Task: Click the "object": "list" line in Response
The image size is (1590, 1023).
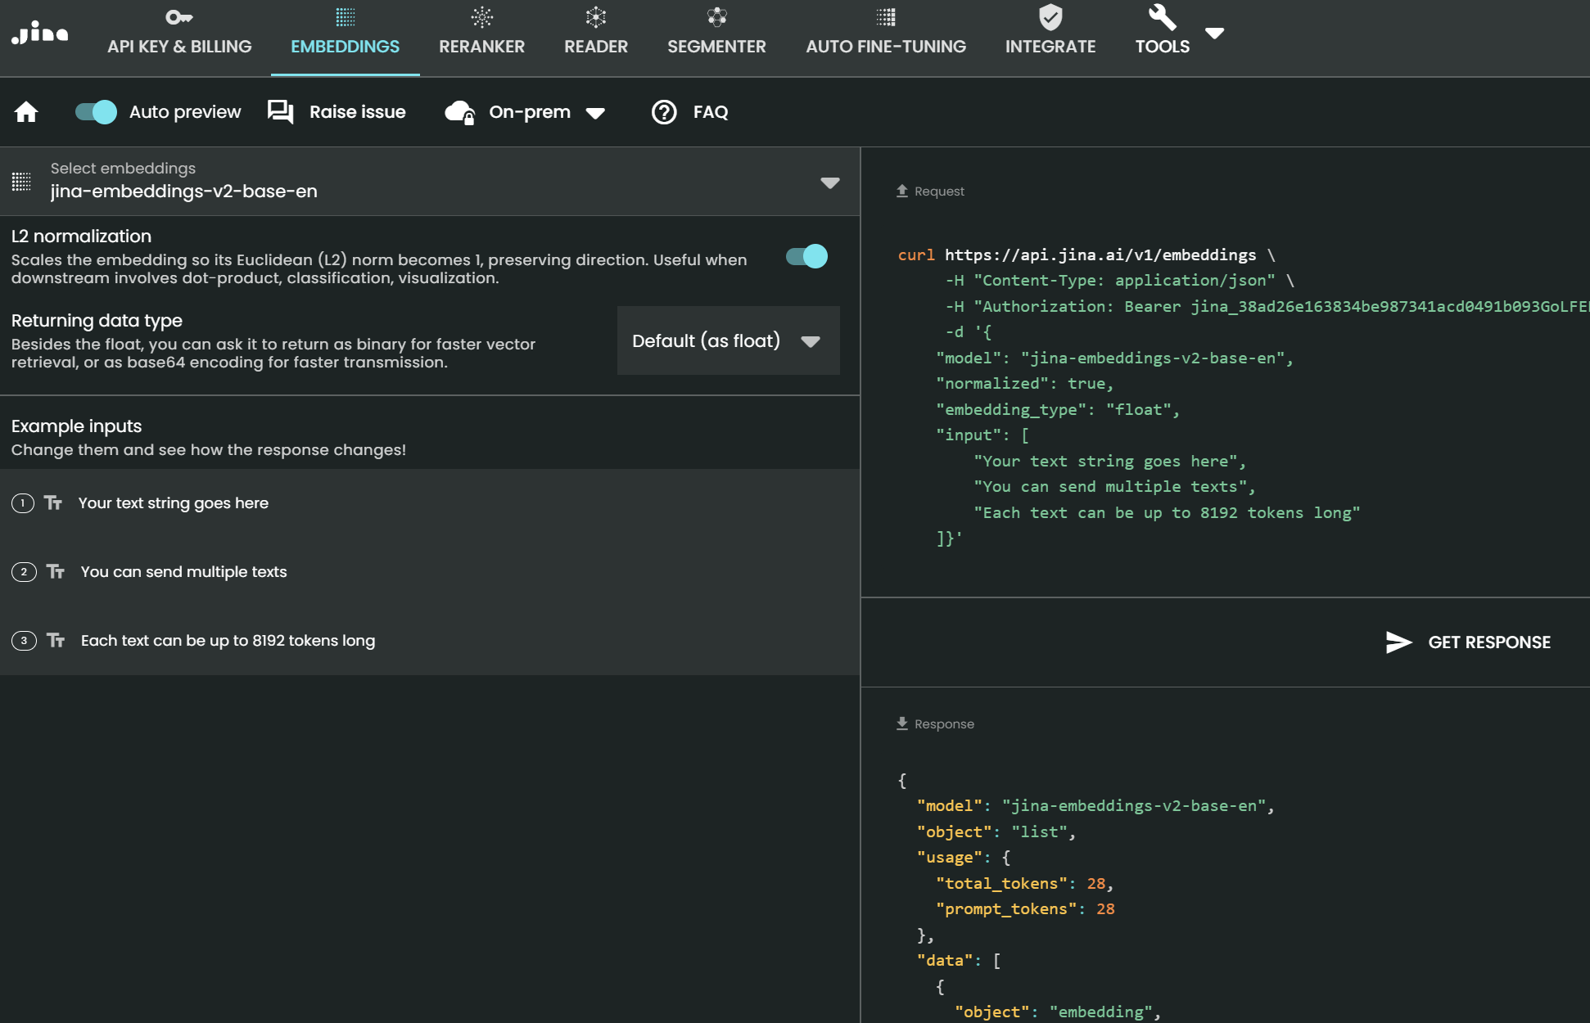Action: point(996,831)
